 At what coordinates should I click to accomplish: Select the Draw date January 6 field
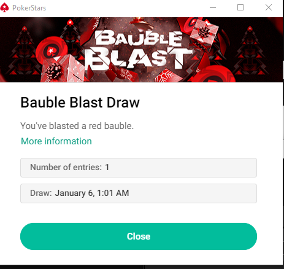pos(139,193)
